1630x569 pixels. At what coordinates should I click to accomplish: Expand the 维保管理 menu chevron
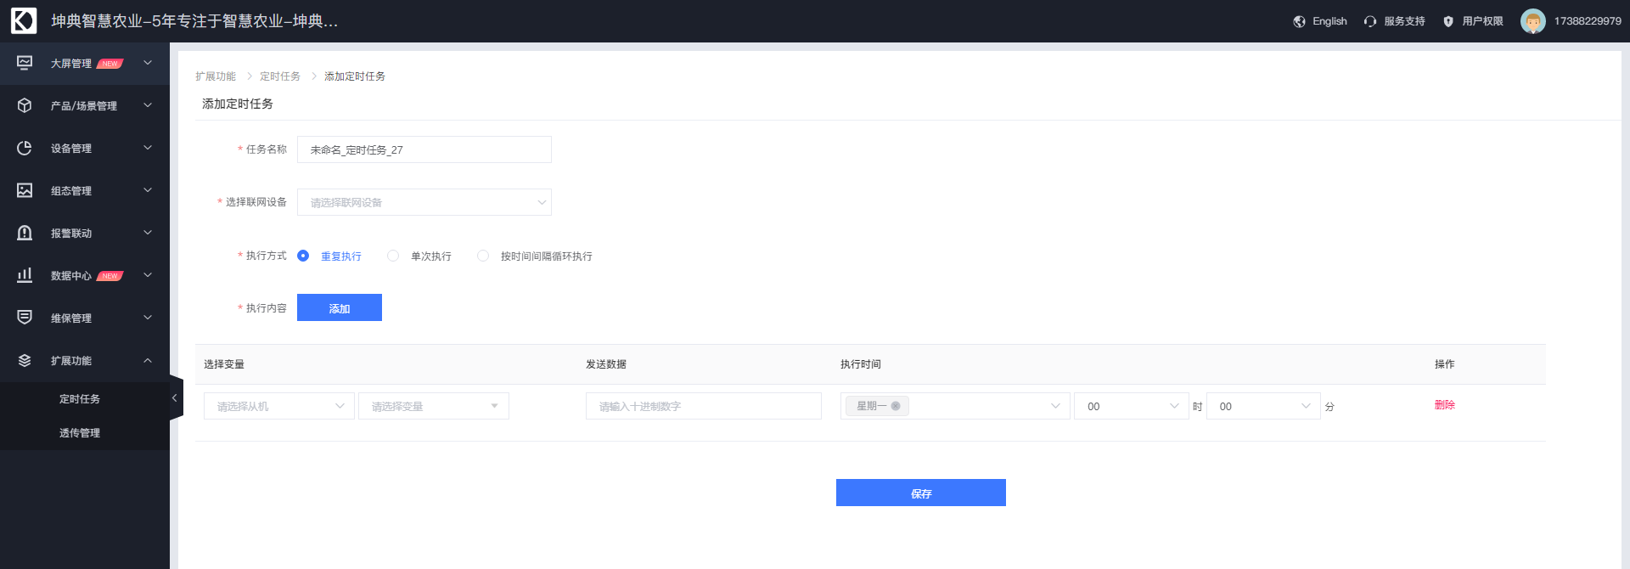click(148, 318)
